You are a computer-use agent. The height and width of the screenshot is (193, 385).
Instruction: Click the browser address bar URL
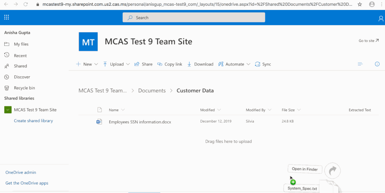(x=197, y=4)
